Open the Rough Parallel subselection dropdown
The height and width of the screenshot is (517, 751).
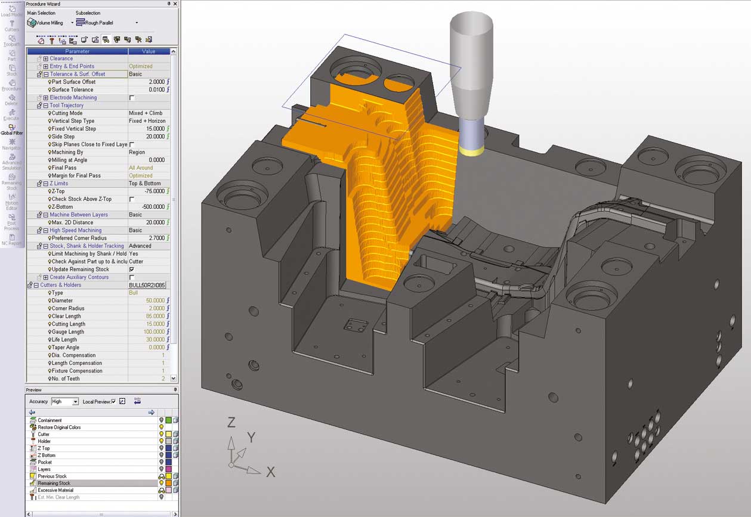click(137, 23)
